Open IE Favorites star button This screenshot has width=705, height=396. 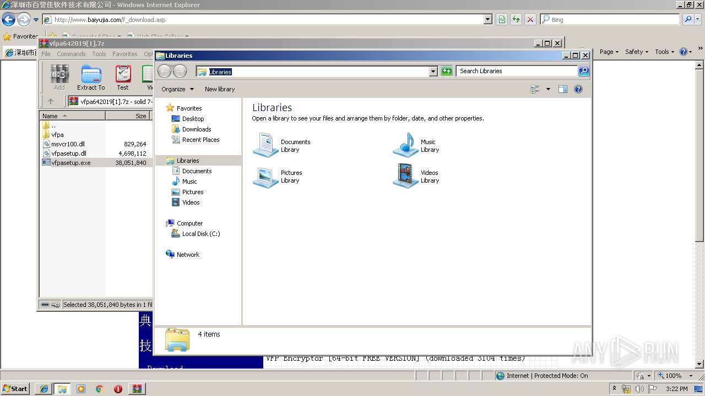coord(20,36)
